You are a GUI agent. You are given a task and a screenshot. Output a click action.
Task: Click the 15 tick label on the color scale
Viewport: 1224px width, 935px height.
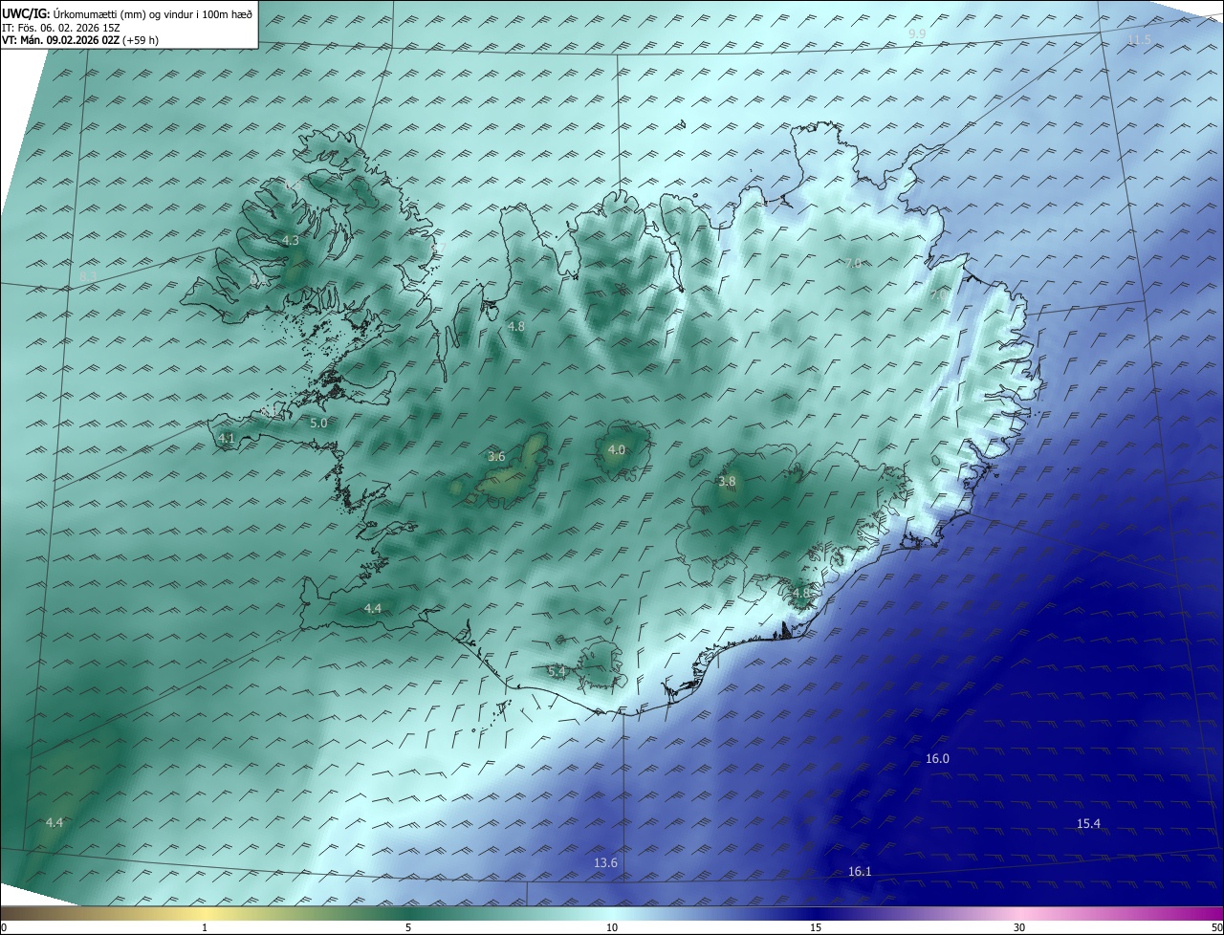point(816,927)
